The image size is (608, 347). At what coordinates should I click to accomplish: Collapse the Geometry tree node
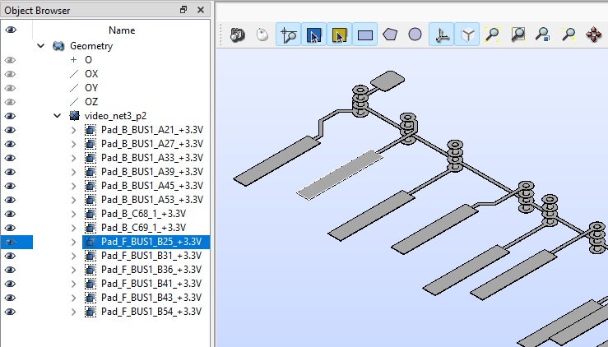click(x=41, y=46)
